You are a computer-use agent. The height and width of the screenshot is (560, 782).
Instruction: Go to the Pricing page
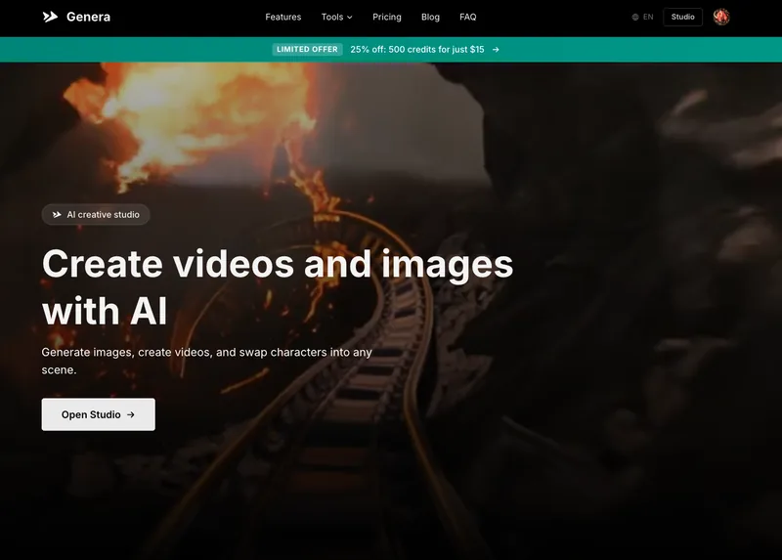387,17
